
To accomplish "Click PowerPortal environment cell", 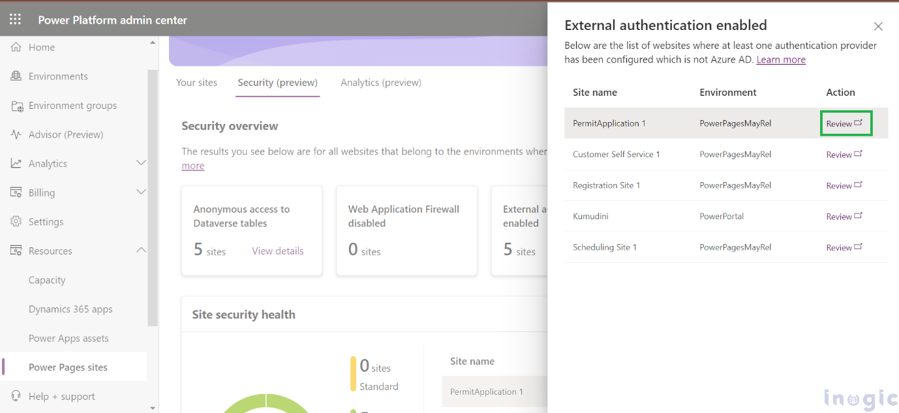I will (722, 216).
